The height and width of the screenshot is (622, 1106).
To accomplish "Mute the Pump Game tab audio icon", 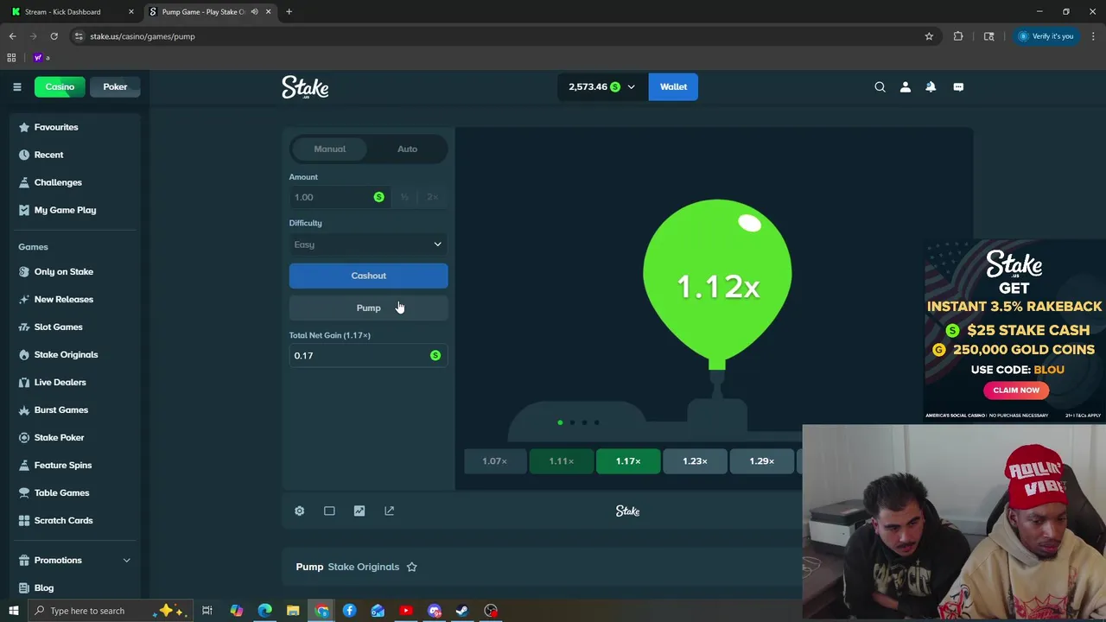I will [254, 12].
